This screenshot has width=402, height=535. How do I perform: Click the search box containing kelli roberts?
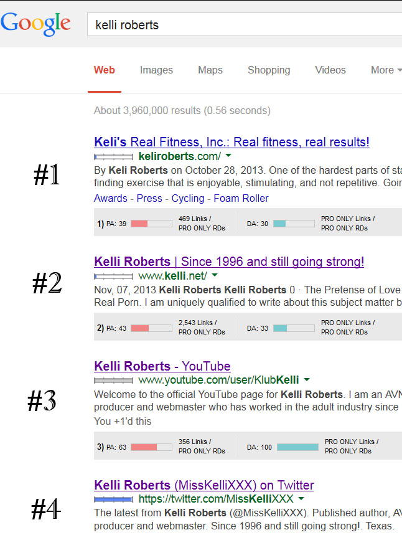245,24
